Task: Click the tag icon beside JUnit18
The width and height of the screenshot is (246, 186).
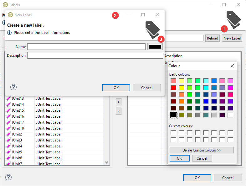Action: (x=8, y=128)
